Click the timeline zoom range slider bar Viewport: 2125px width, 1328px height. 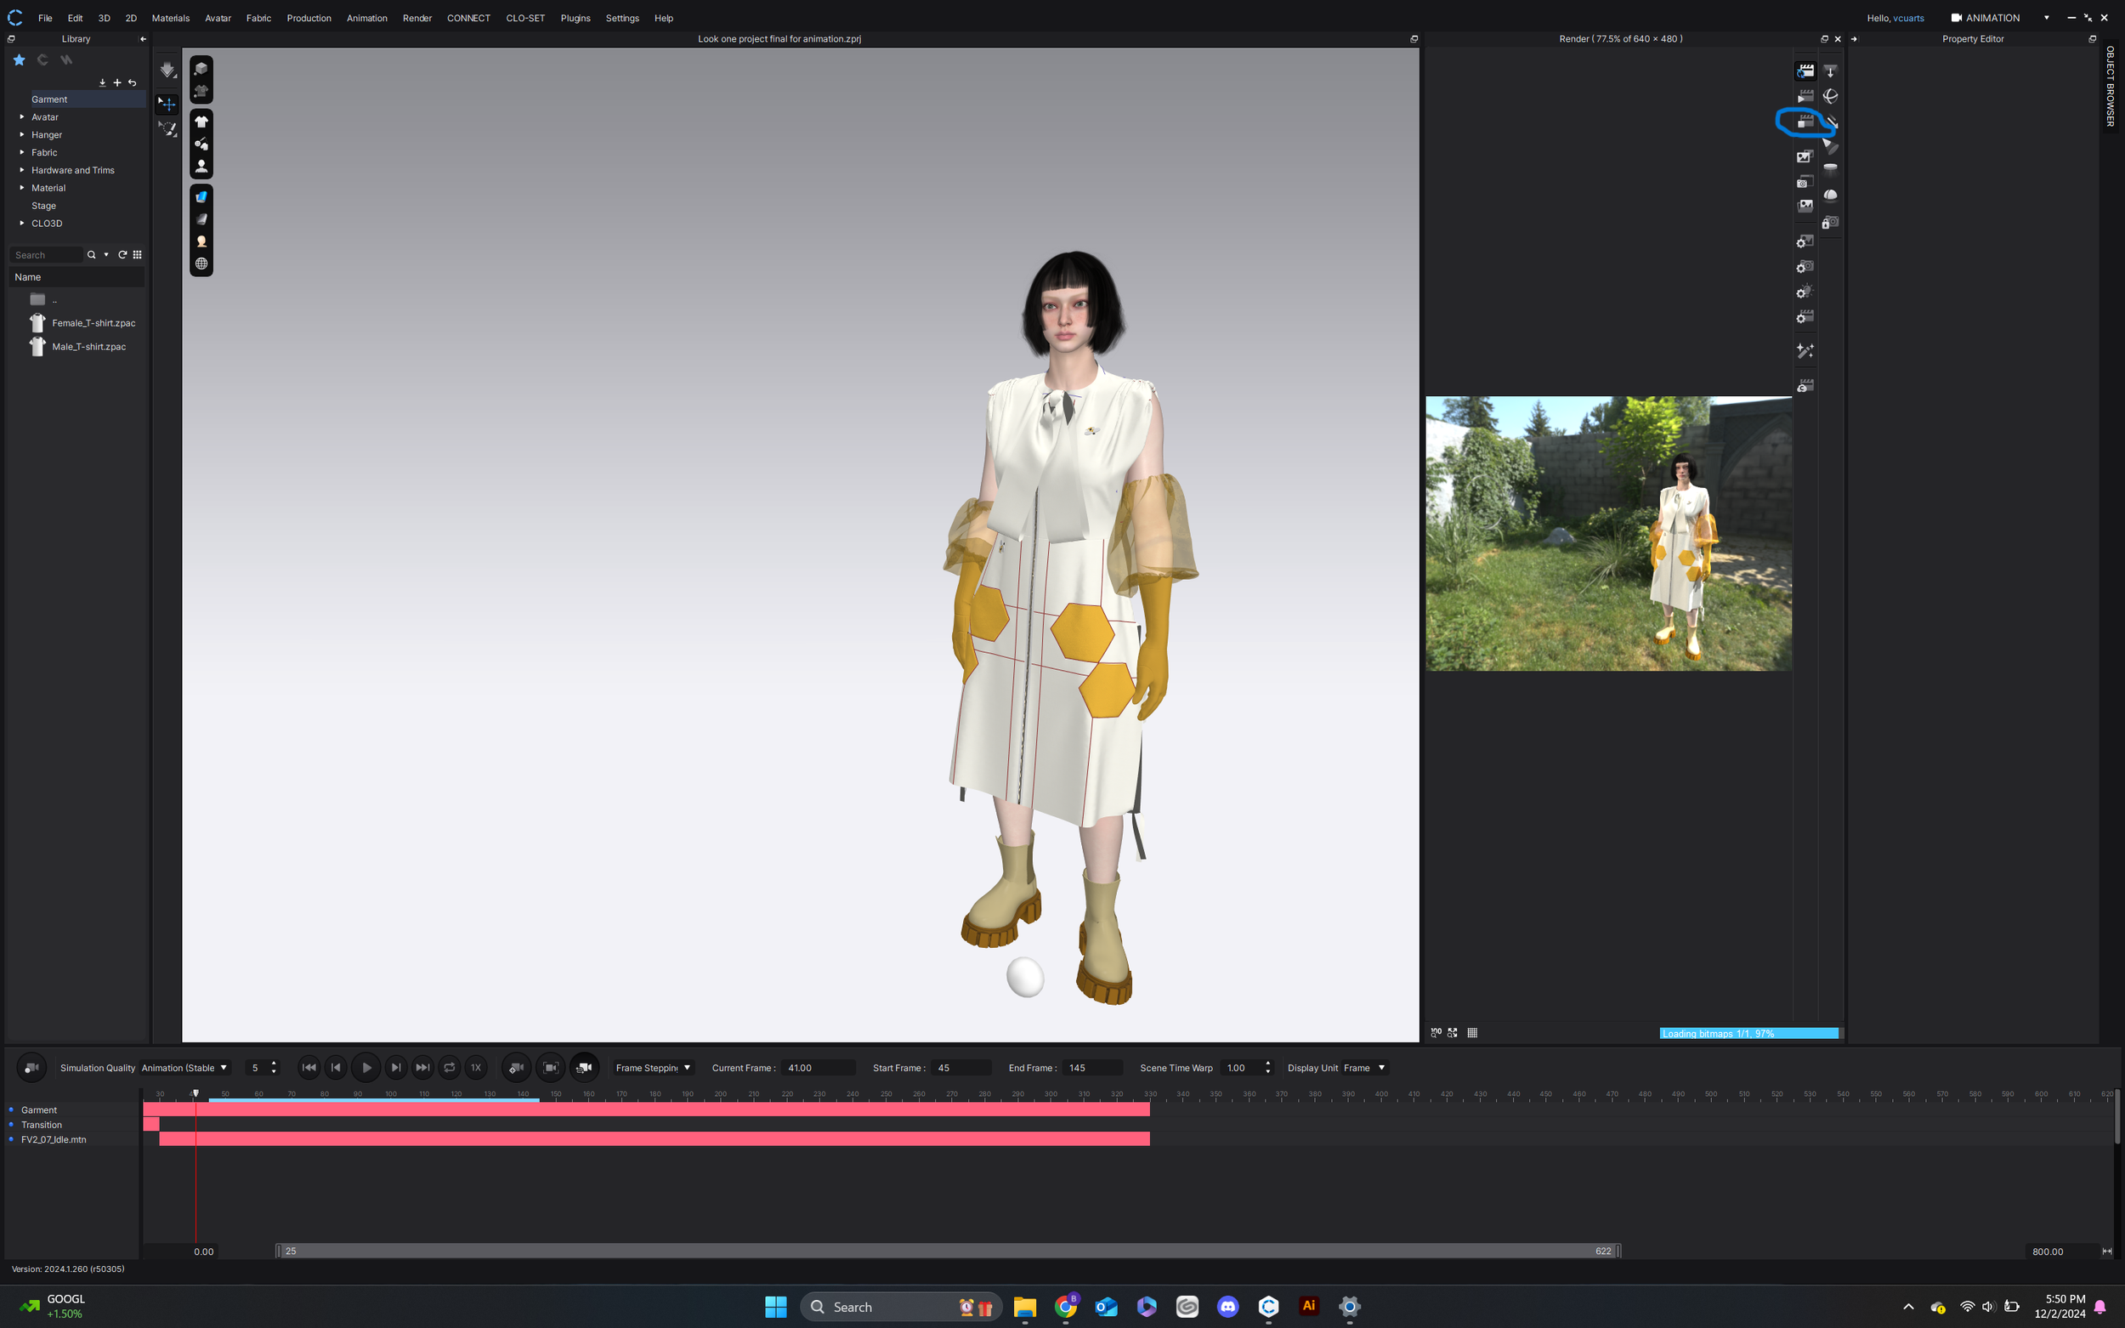point(949,1251)
